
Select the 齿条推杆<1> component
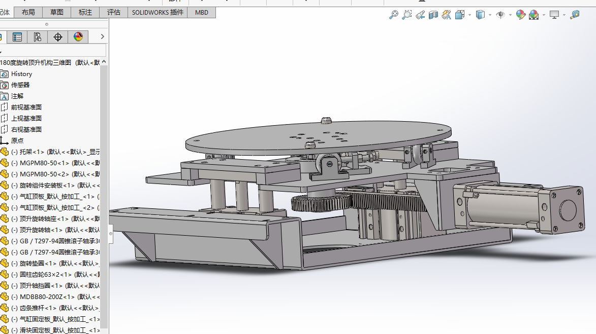click(38, 308)
